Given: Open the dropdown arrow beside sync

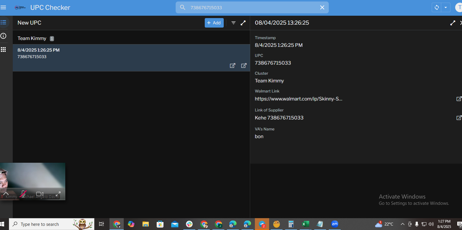Looking at the screenshot, I should 446,7.
